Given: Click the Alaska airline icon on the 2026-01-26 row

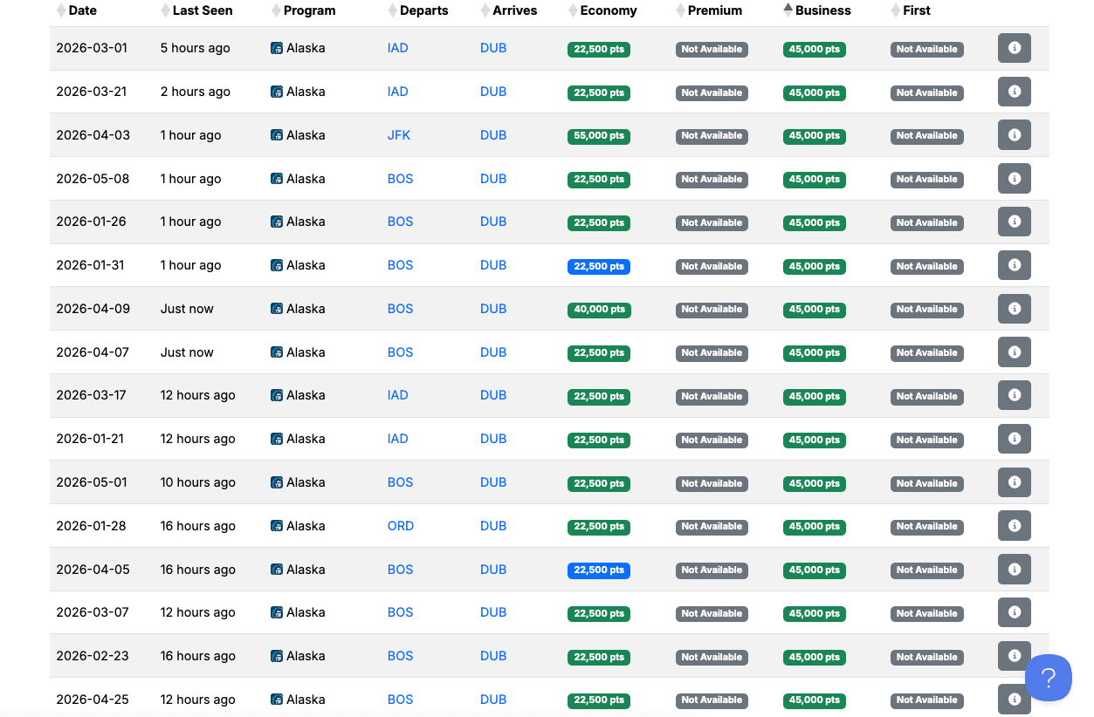Looking at the screenshot, I should click(276, 221).
